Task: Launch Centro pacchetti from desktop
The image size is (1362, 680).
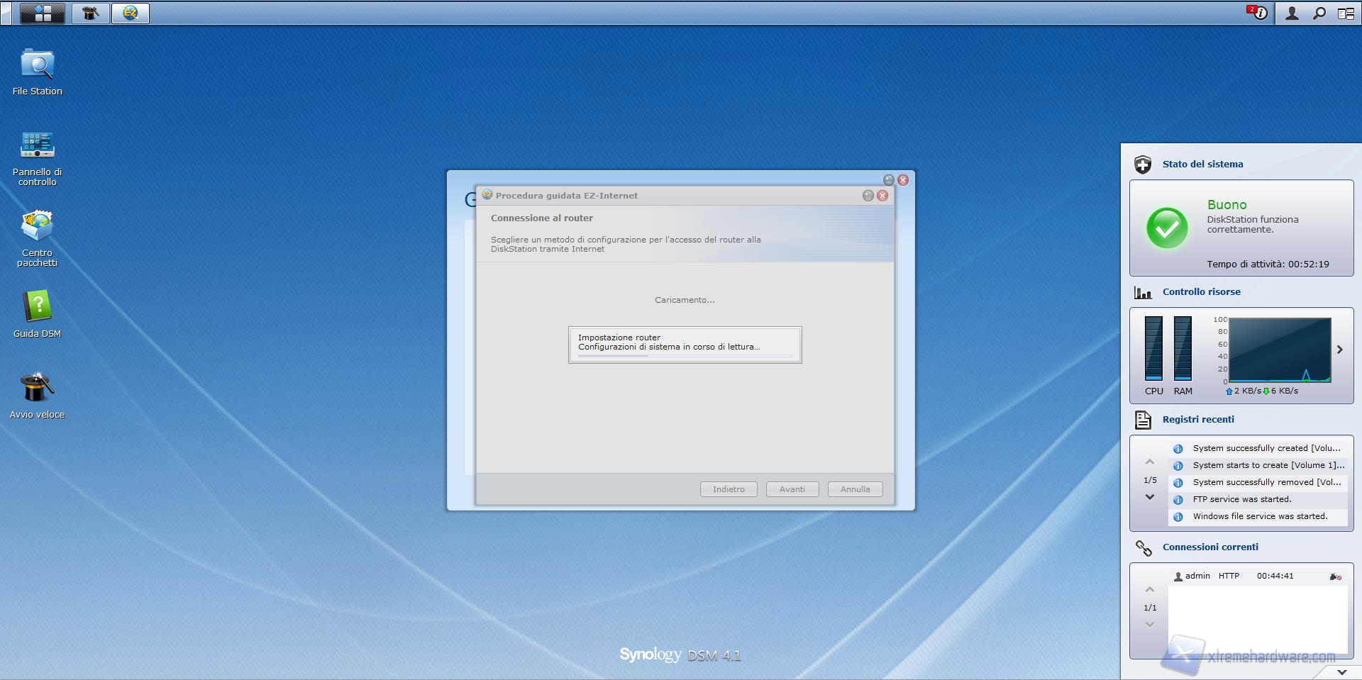Action: click(x=37, y=227)
